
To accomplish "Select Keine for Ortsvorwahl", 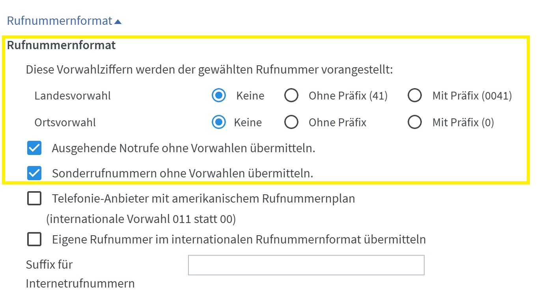I will [219, 122].
